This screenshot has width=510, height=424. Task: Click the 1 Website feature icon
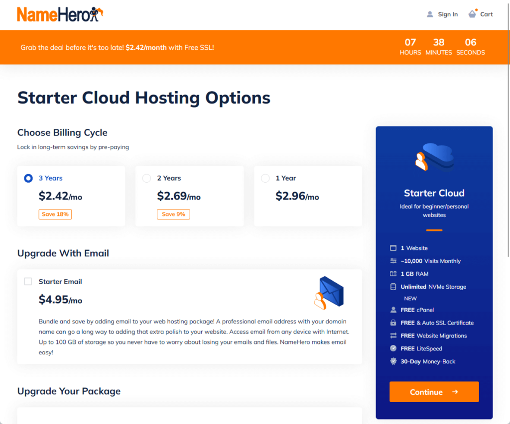393,248
